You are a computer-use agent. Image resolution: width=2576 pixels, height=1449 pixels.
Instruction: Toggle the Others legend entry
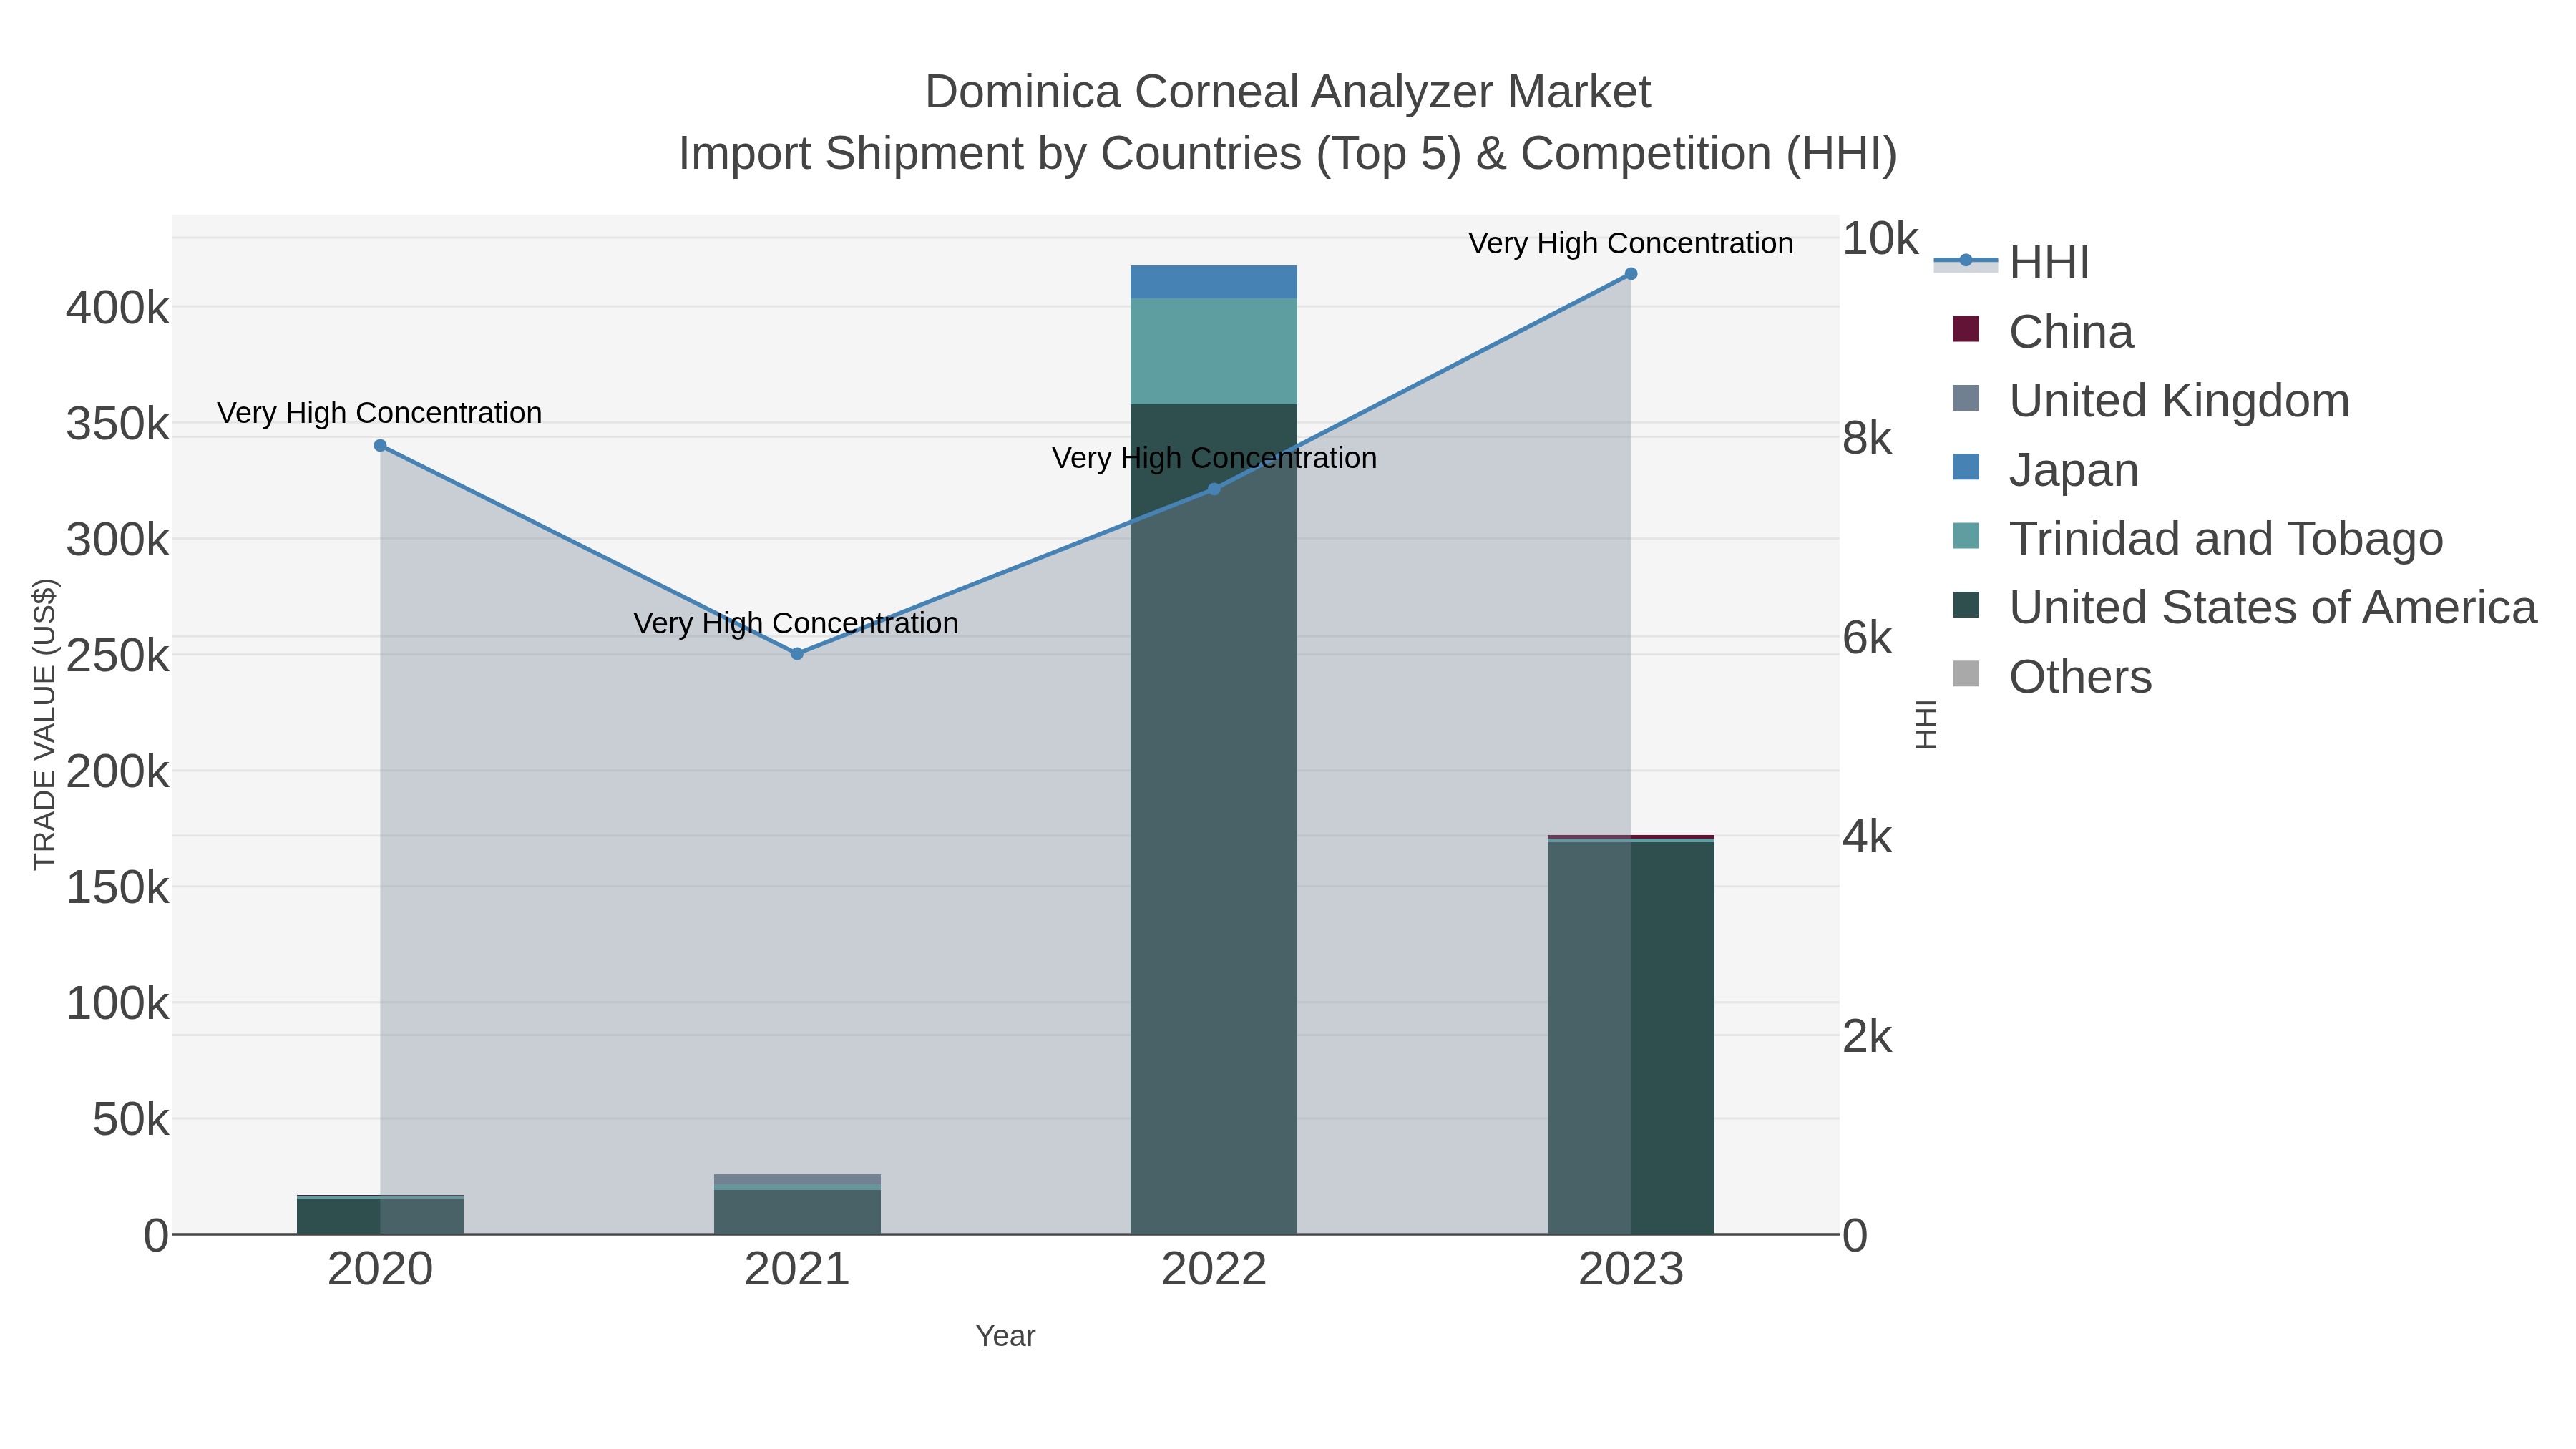pos(2052,677)
